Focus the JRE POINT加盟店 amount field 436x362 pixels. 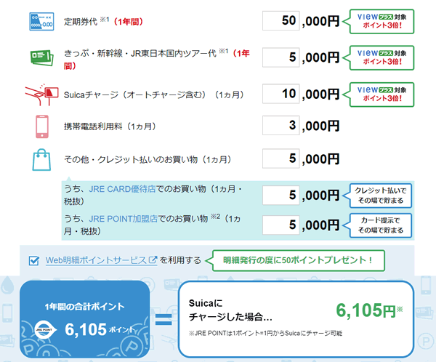point(280,225)
